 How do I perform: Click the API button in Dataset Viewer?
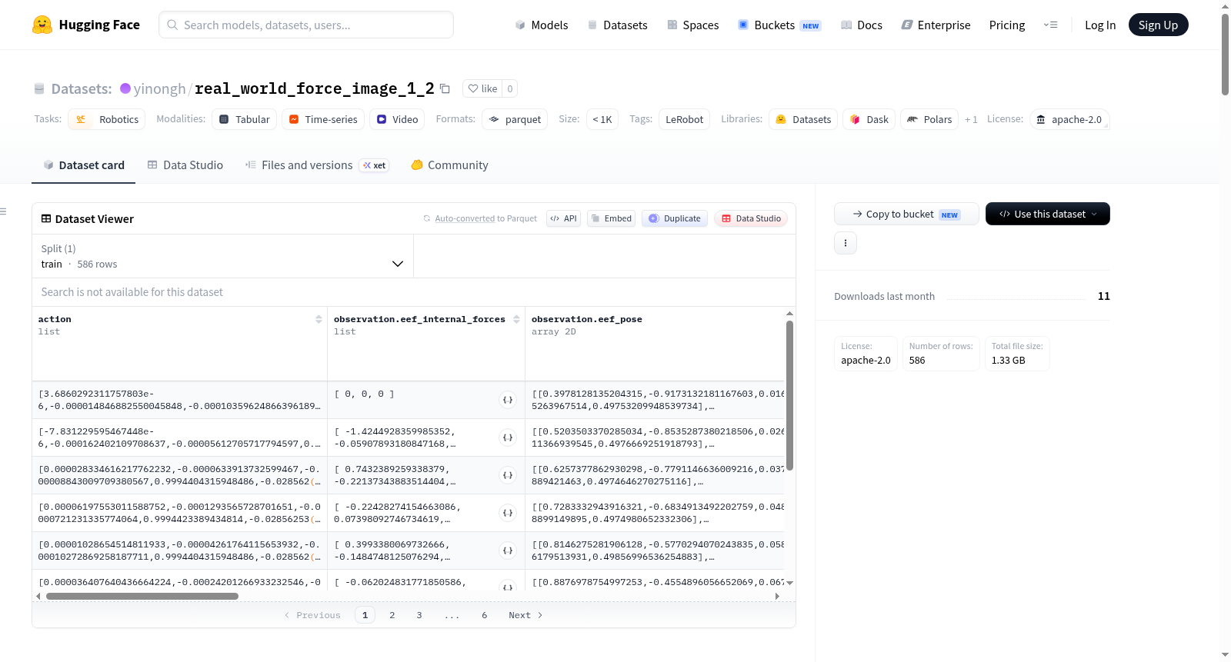coord(563,218)
